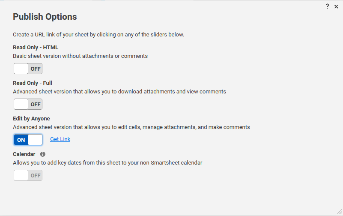The height and width of the screenshot is (216, 343).
Task: Toggle the Calendar publishing switch
Action: (x=28, y=175)
